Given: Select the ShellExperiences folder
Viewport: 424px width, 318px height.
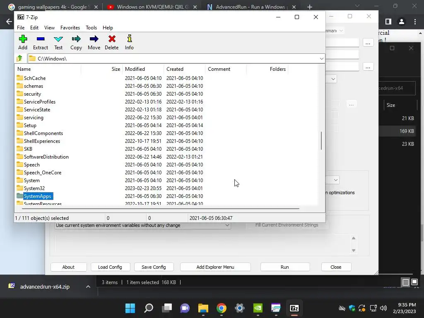Looking at the screenshot, I should [x=42, y=141].
